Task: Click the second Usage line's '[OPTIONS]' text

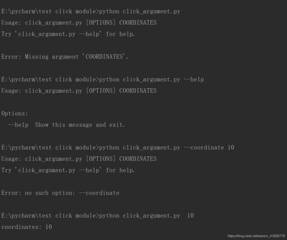Action: coord(101,91)
